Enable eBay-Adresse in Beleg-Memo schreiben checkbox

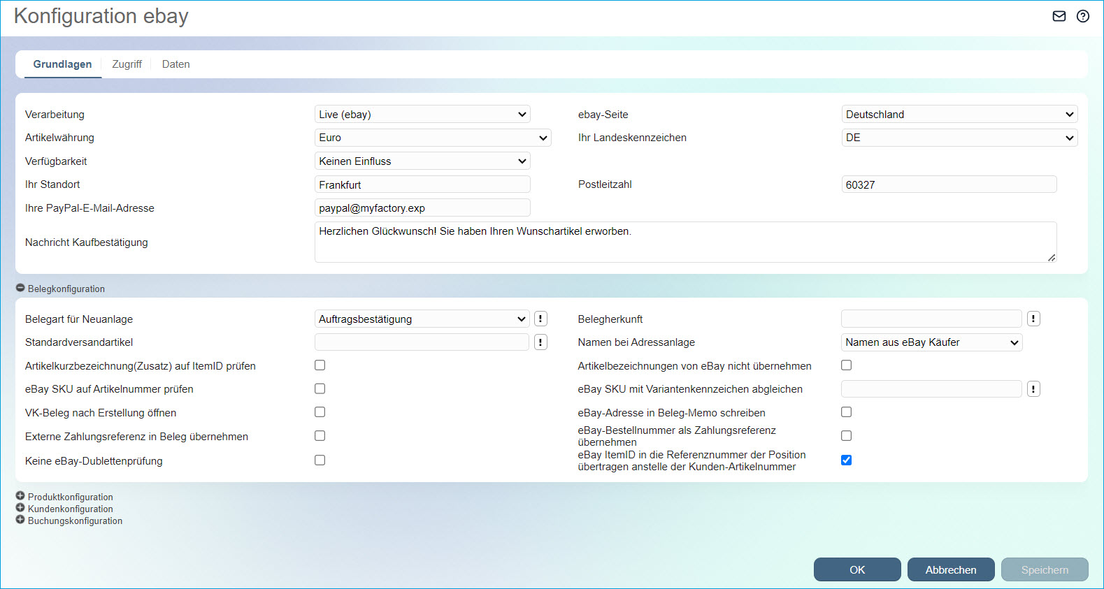846,412
